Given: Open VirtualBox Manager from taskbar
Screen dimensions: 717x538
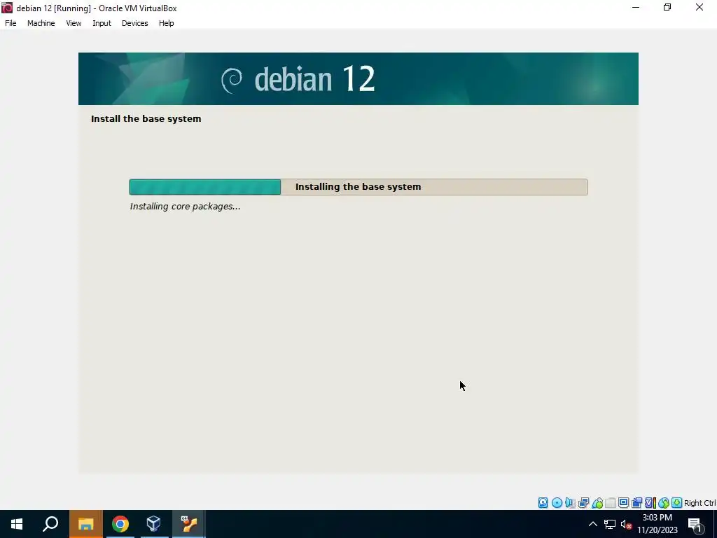Looking at the screenshot, I should pos(154,524).
